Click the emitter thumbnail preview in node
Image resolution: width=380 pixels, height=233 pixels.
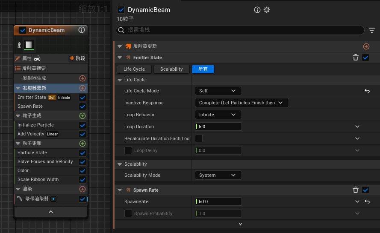click(29, 45)
